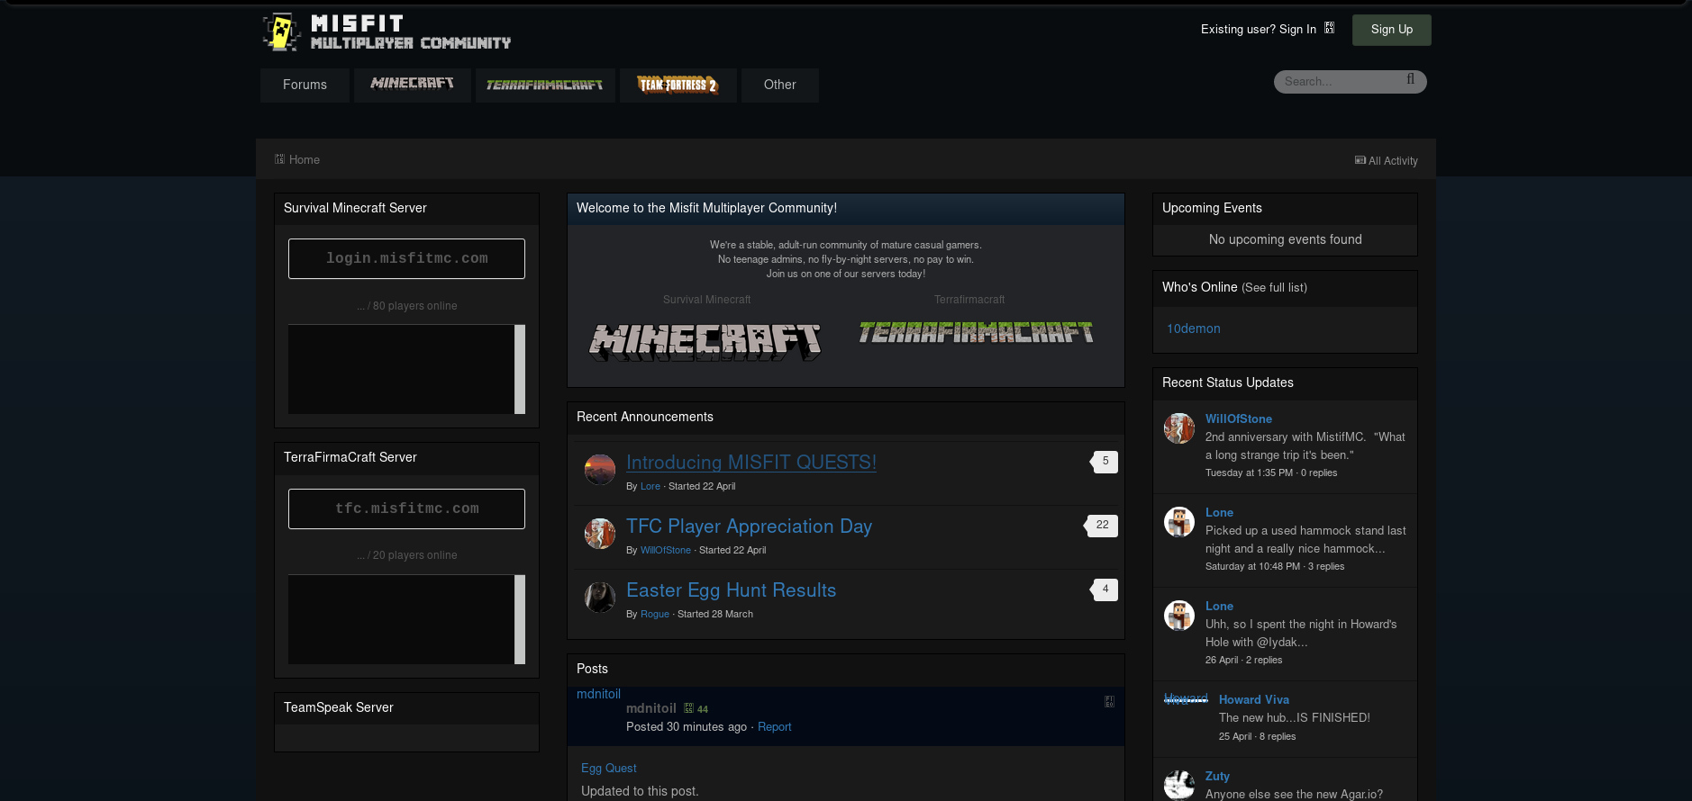The width and height of the screenshot is (1692, 801).
Task: Select the tfc.misfitmc.com server address field
Action: (406, 509)
